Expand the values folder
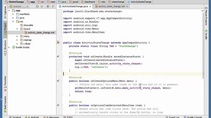 coord(17,44)
